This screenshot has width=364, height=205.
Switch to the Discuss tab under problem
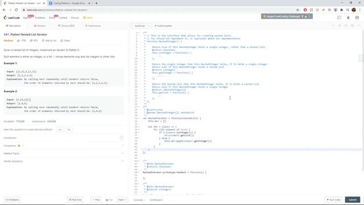tap(67, 26)
